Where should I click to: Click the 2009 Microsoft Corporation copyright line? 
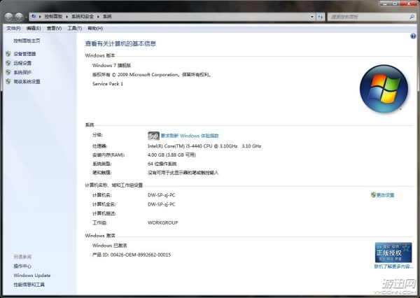[152, 74]
